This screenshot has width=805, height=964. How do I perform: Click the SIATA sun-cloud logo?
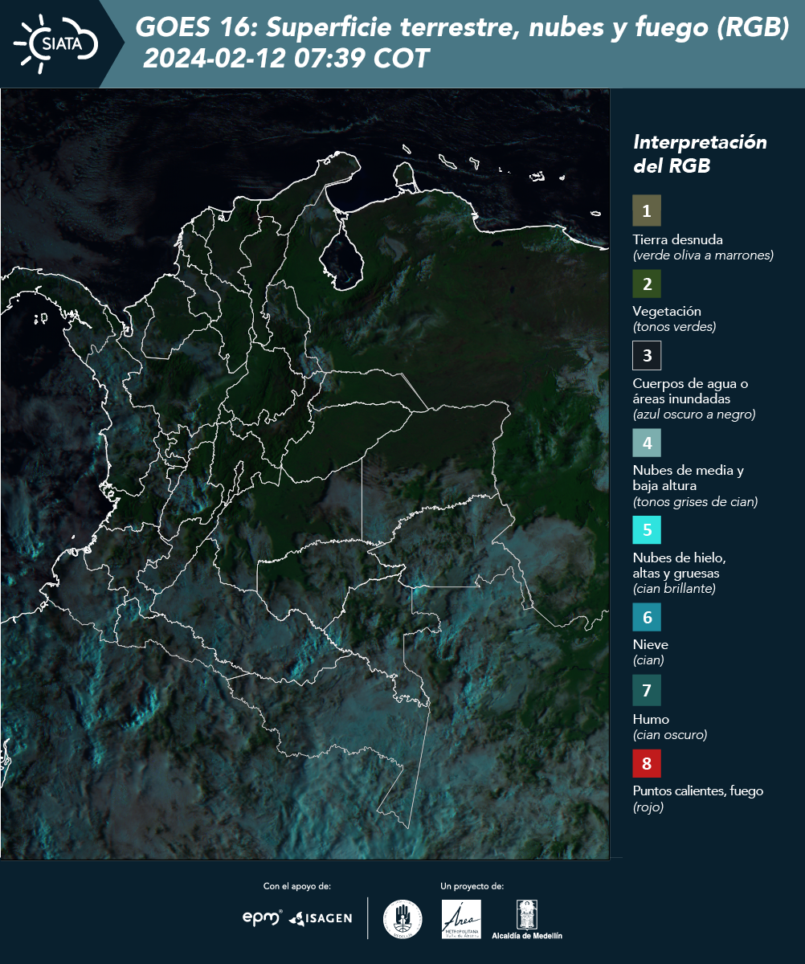[x=56, y=44]
